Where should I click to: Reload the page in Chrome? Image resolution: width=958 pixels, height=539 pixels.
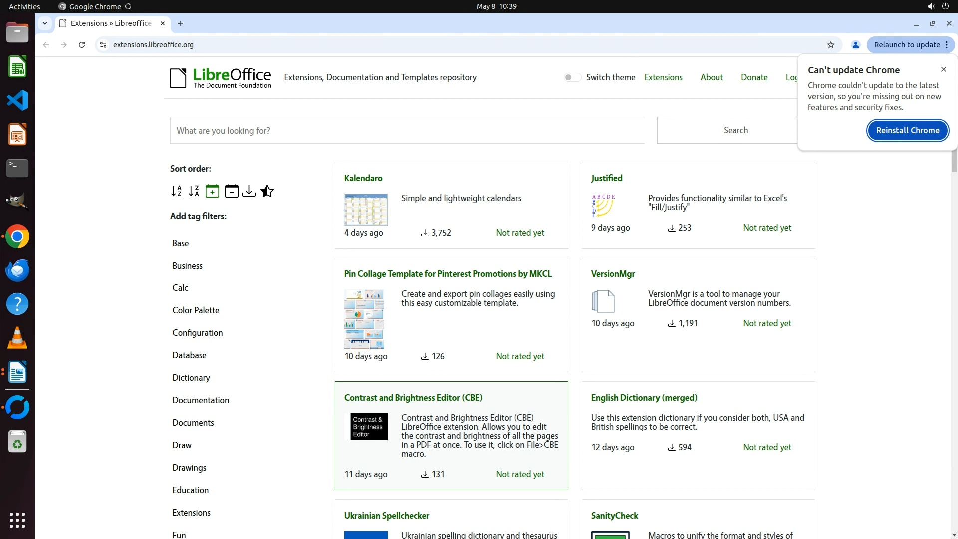tap(82, 45)
